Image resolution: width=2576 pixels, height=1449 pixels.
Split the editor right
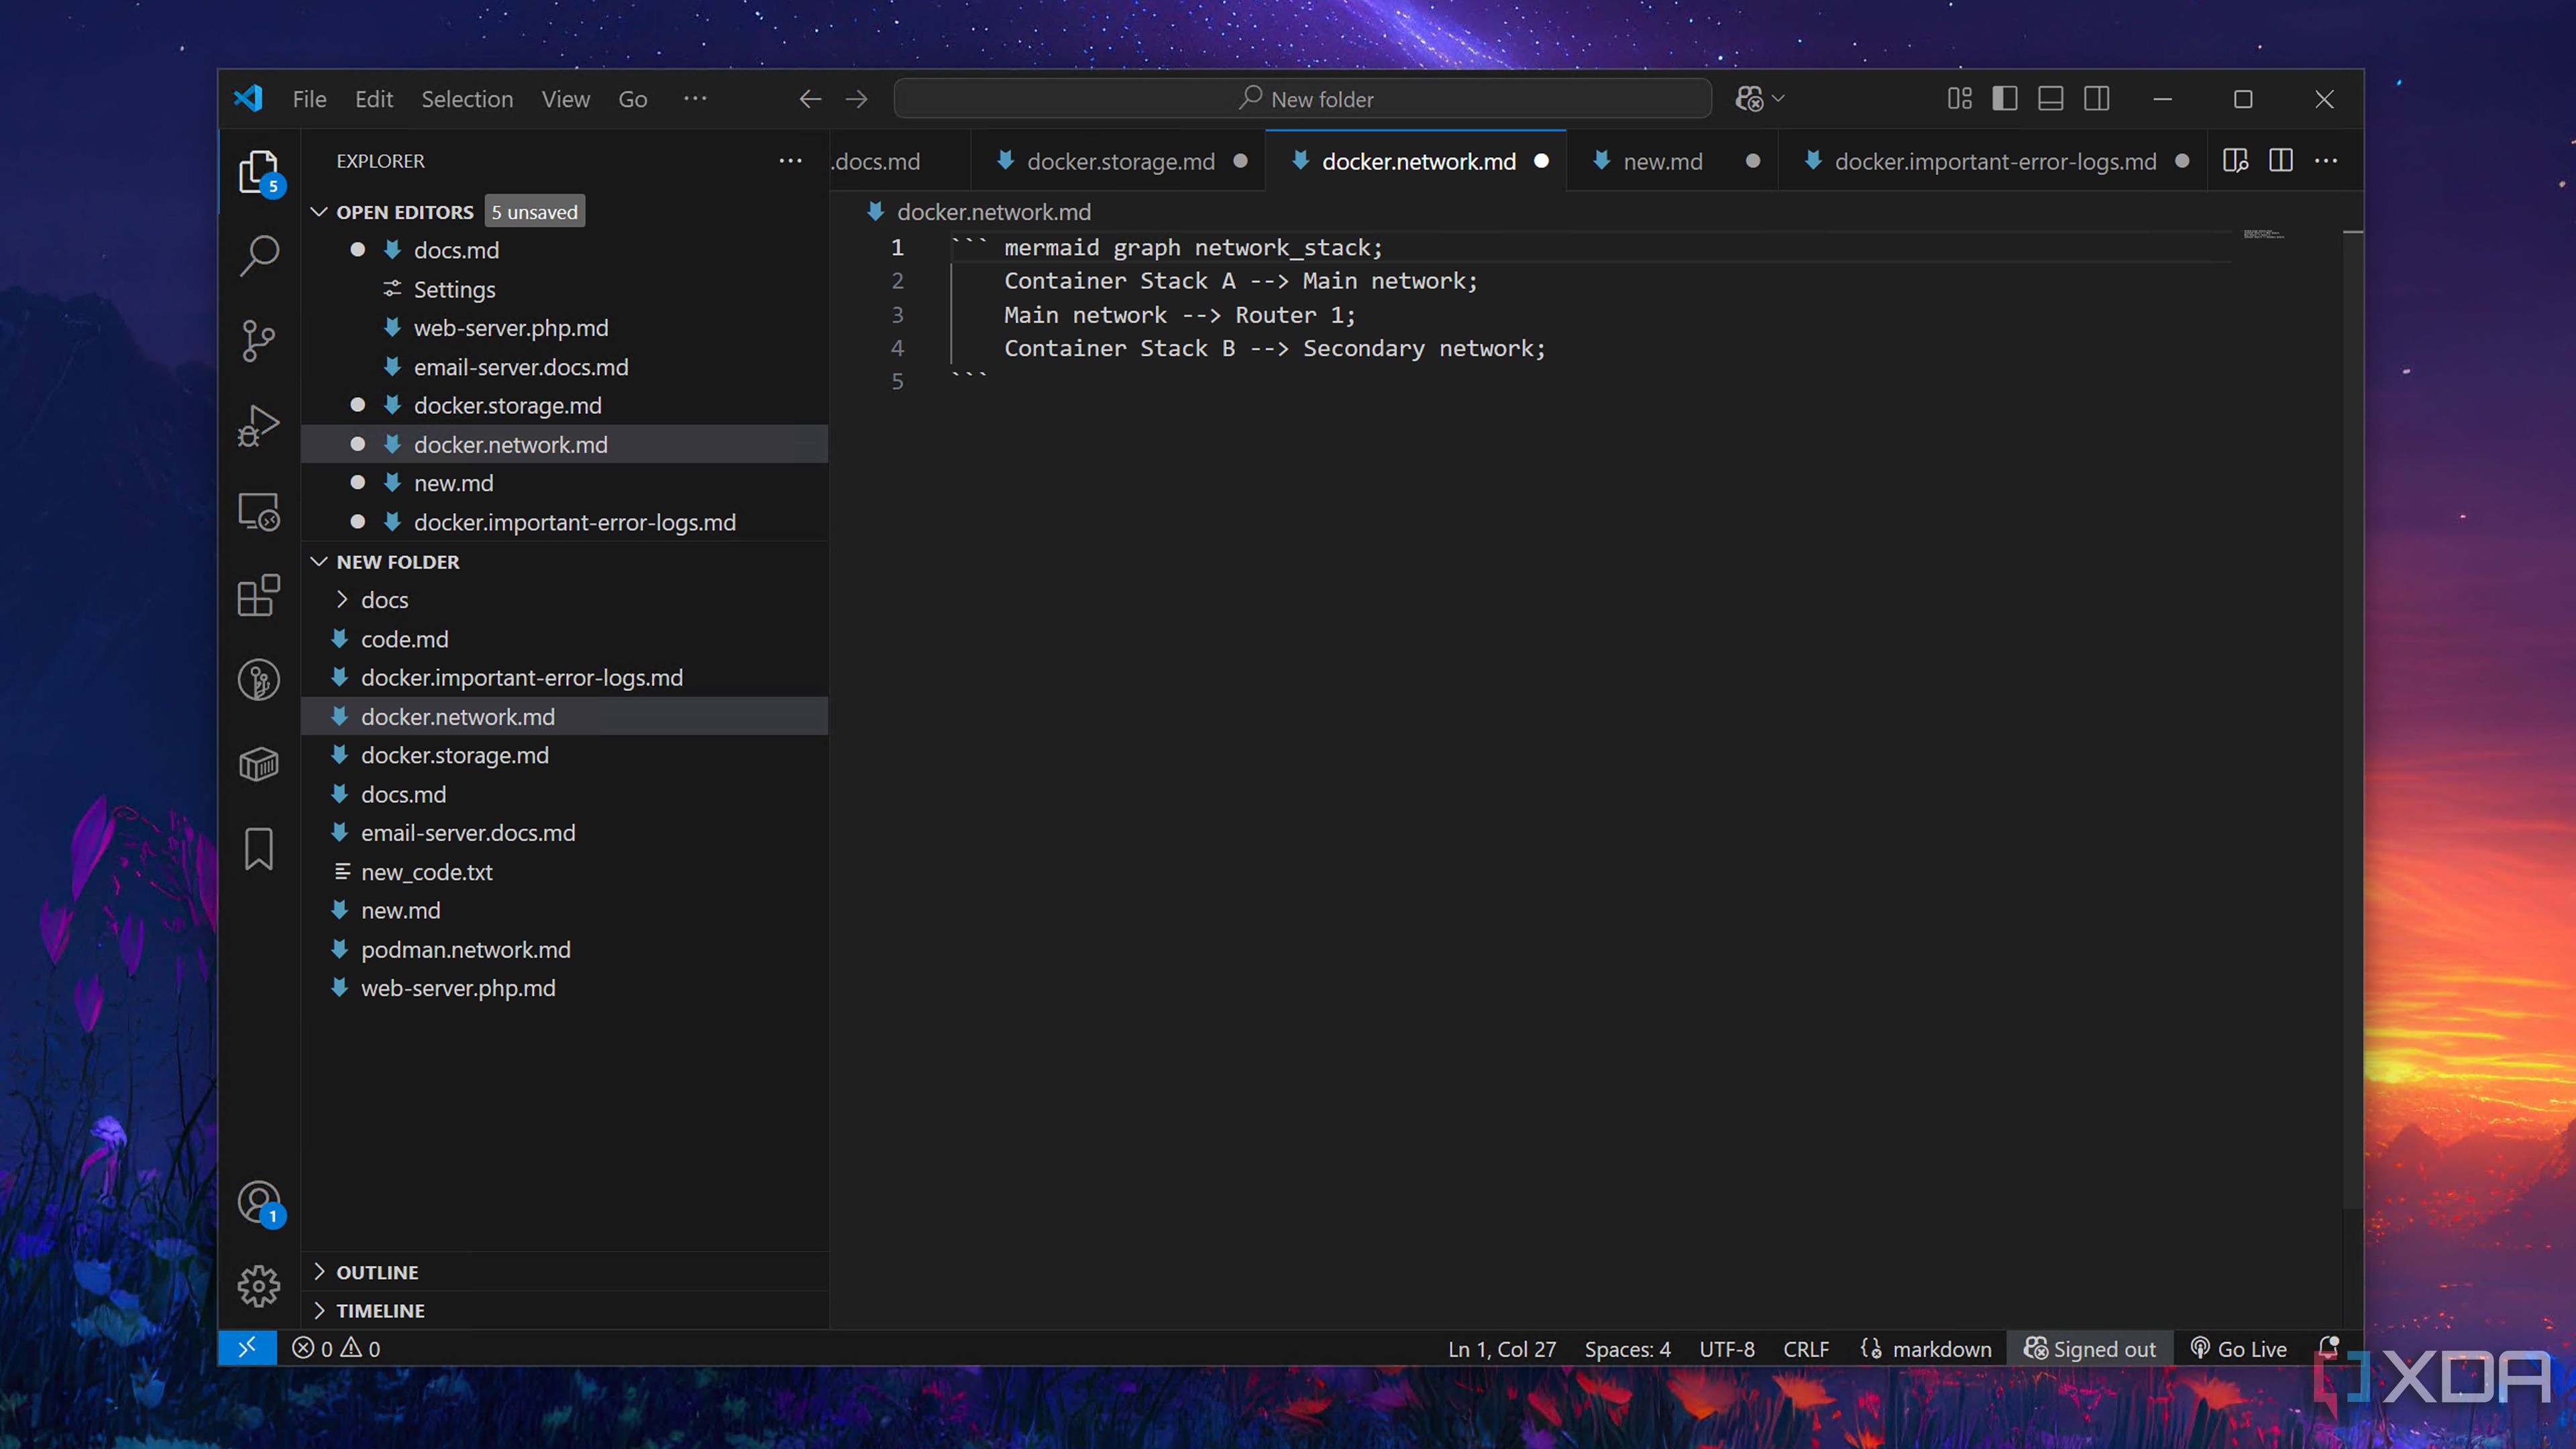2281,161
